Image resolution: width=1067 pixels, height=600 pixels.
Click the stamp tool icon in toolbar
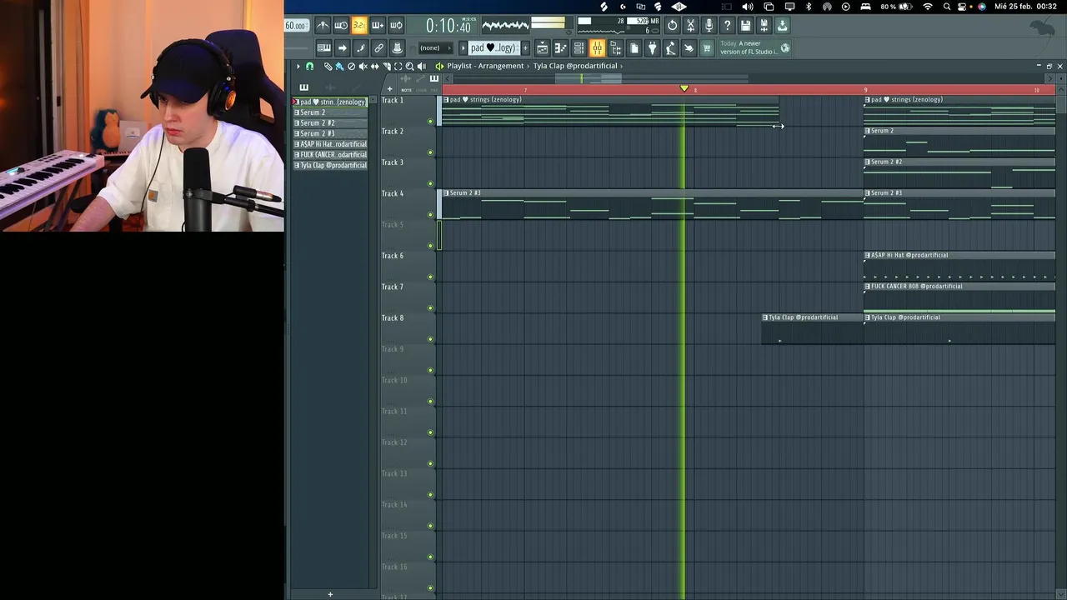click(397, 47)
